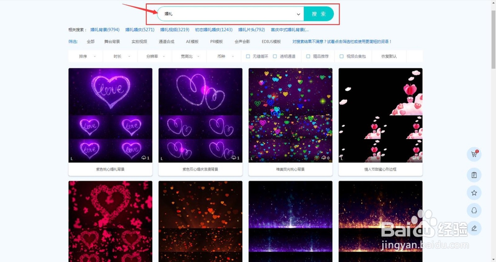The image size is (496, 262).
Task: Switch to the AE模板 filter
Action: (x=192, y=42)
